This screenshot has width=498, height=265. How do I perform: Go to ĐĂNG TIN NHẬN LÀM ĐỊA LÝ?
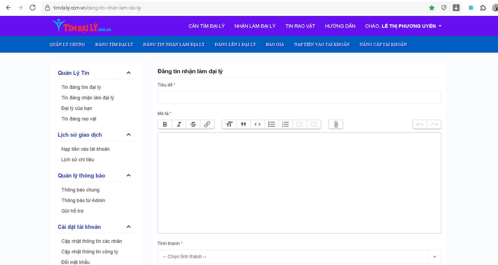(174, 44)
